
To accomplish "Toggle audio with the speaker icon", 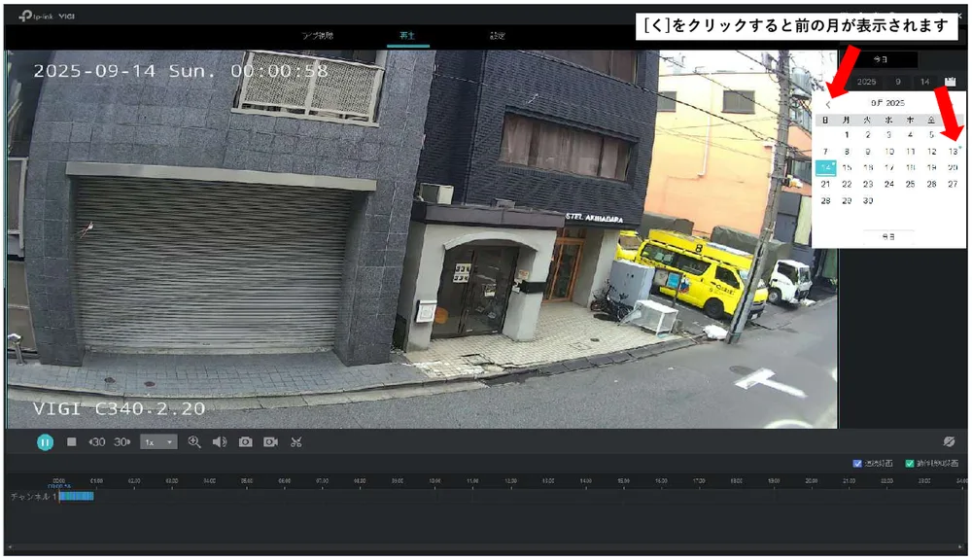I will pyautogui.click(x=220, y=442).
